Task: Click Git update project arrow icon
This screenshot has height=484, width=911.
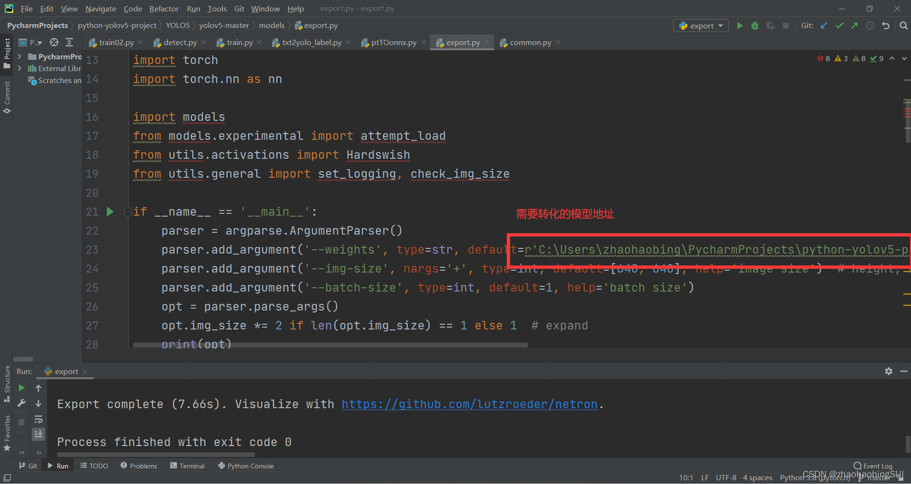Action: click(824, 26)
